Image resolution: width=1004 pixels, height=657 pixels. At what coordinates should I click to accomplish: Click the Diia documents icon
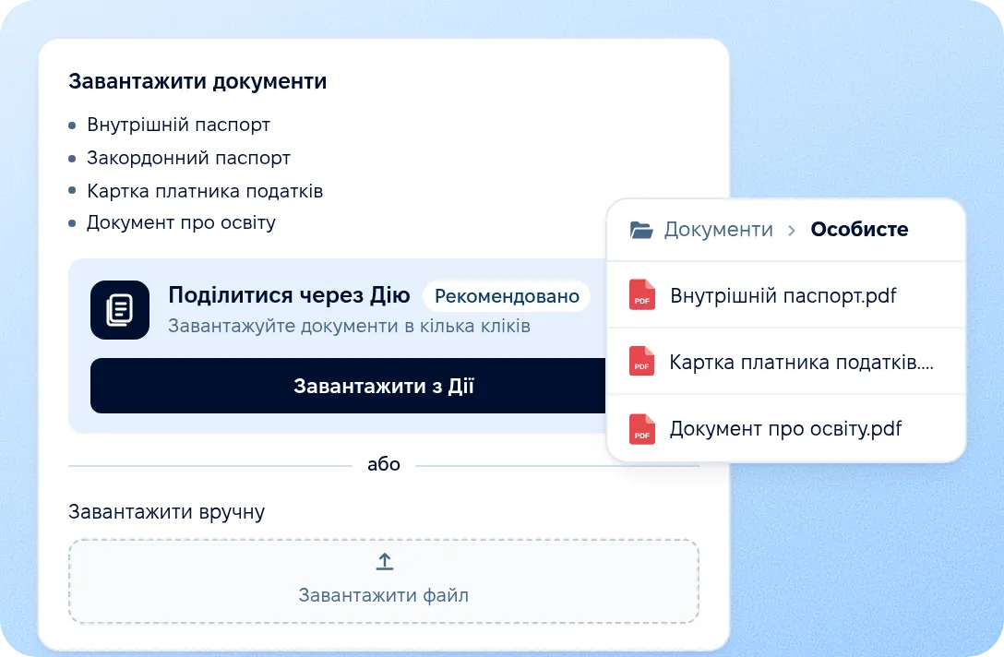point(120,310)
